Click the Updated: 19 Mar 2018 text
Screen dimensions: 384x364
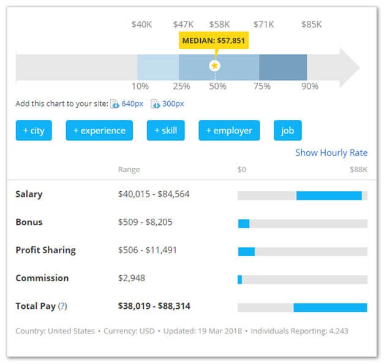pos(203,331)
